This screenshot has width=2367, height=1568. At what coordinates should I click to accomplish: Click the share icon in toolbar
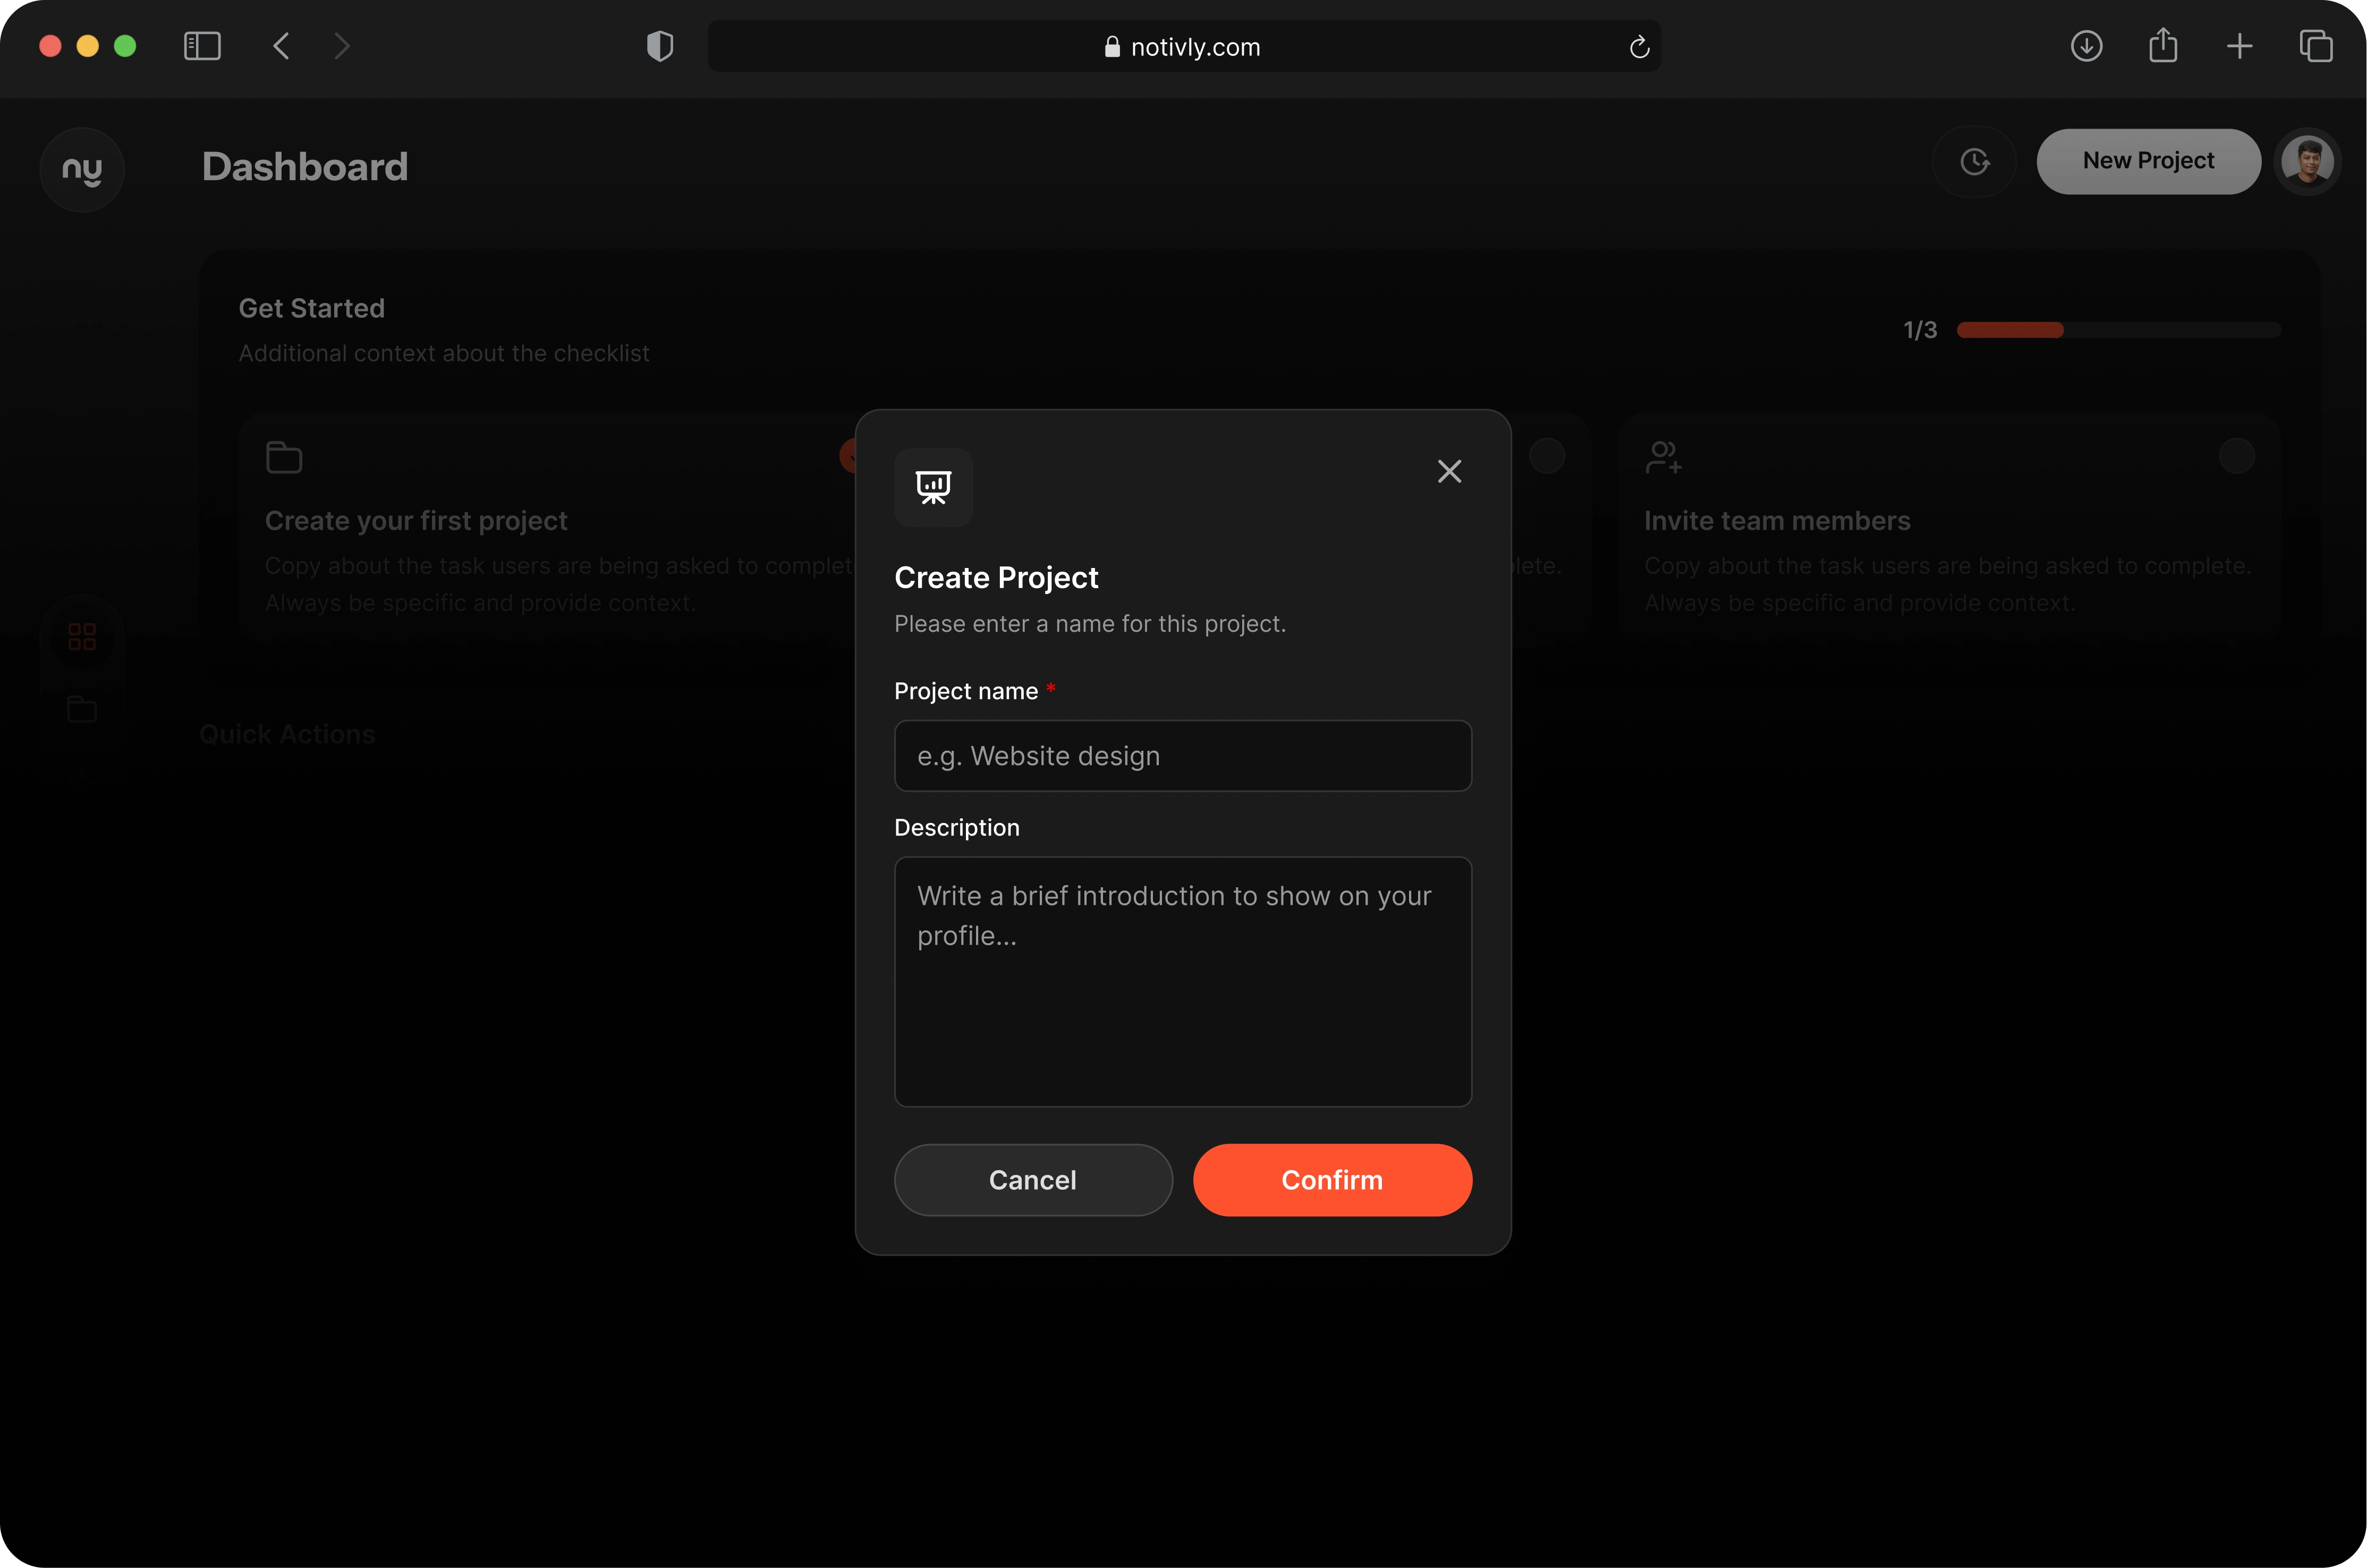point(2162,46)
